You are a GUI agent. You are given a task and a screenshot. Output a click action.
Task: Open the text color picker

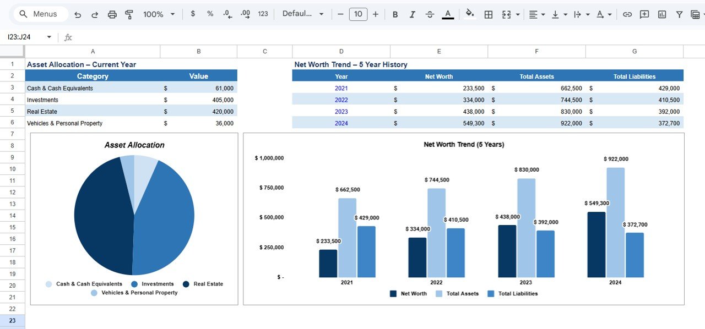point(448,14)
